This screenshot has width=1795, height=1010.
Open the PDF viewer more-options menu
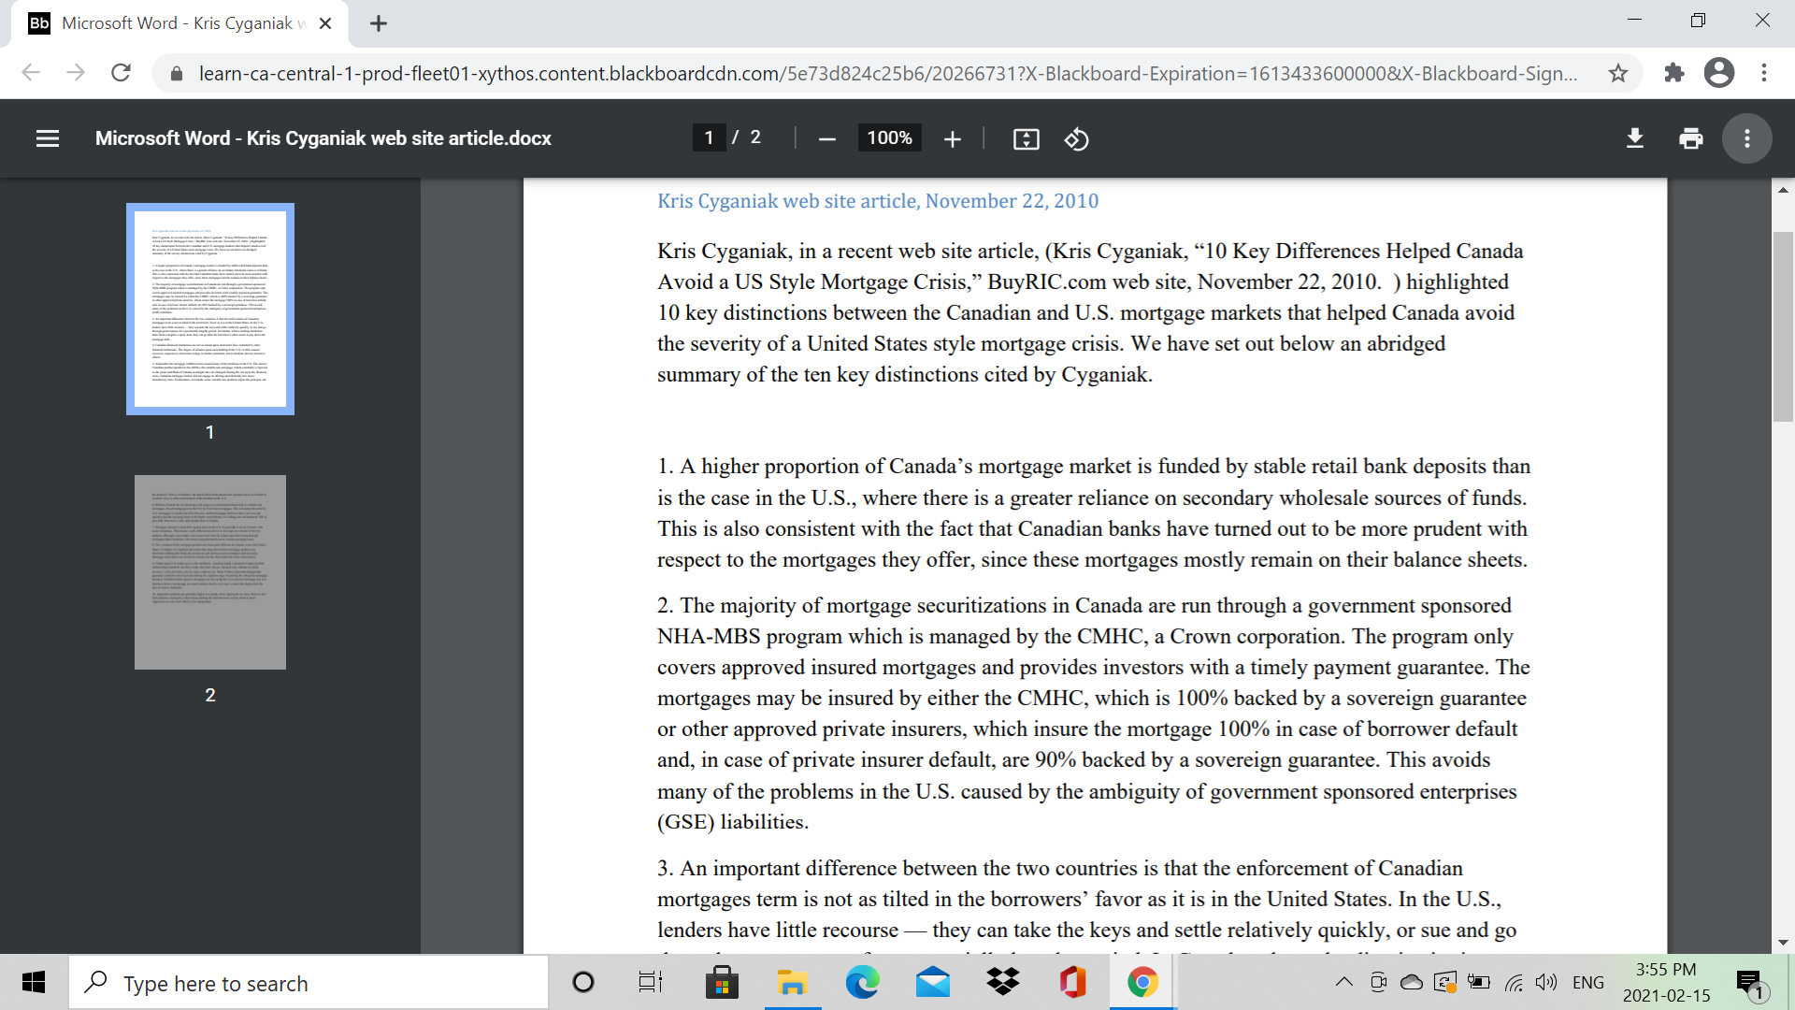pos(1746,138)
